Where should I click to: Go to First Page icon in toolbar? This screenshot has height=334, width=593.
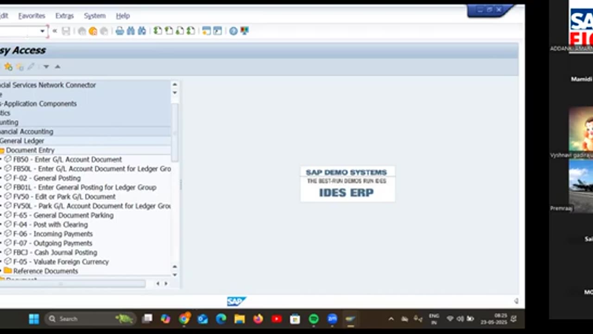pos(158,31)
